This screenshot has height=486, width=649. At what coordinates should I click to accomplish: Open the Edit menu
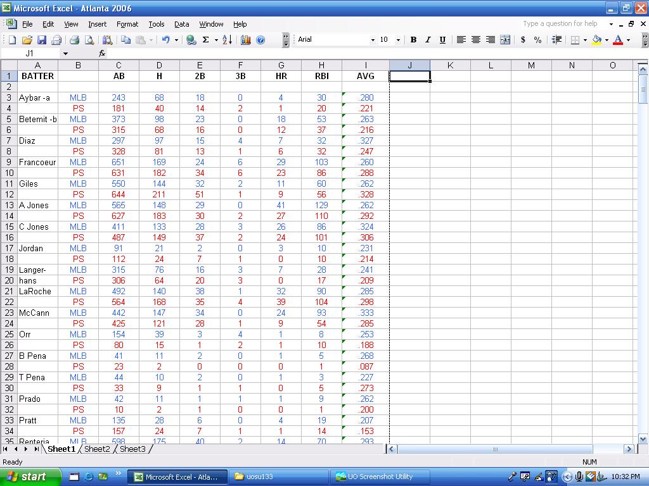[x=48, y=24]
